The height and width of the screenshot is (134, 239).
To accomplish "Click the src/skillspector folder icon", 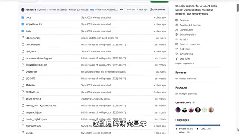I will (23, 24).
